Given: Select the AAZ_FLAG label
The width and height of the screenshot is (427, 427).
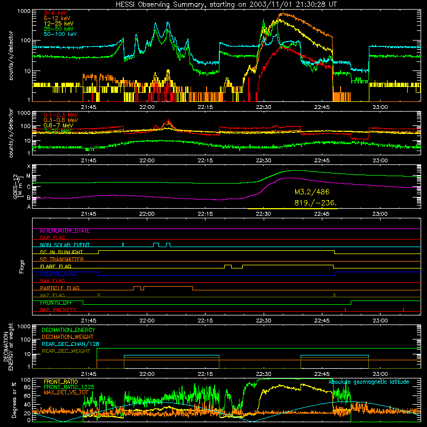Looking at the screenshot, I should pos(52,295).
